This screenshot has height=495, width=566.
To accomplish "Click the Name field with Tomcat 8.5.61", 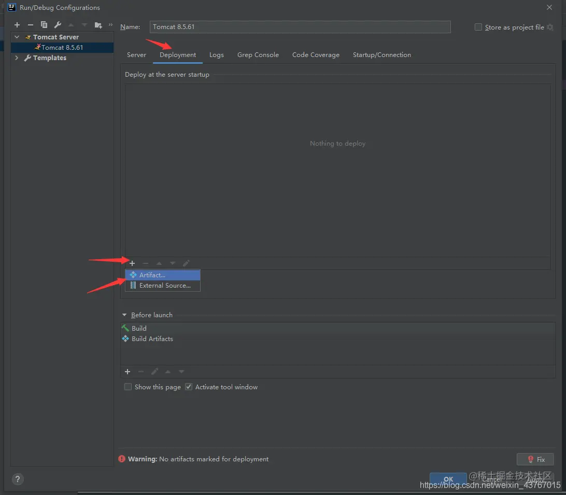I will coord(300,27).
